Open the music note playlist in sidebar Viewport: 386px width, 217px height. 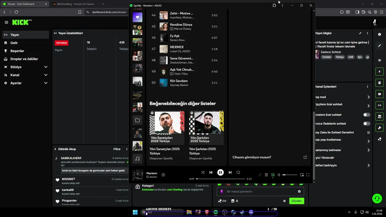coord(138,159)
